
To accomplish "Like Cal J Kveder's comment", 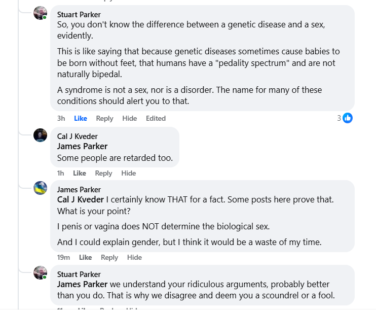I will [x=80, y=173].
